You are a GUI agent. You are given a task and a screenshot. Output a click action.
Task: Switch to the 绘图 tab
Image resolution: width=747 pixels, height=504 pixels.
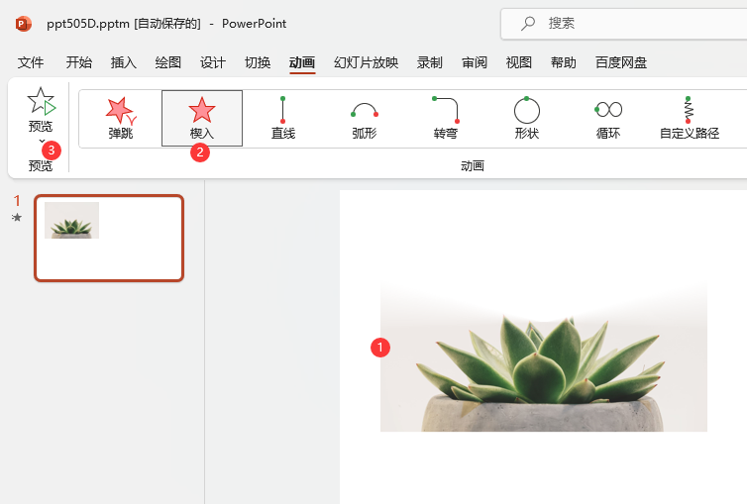click(168, 62)
